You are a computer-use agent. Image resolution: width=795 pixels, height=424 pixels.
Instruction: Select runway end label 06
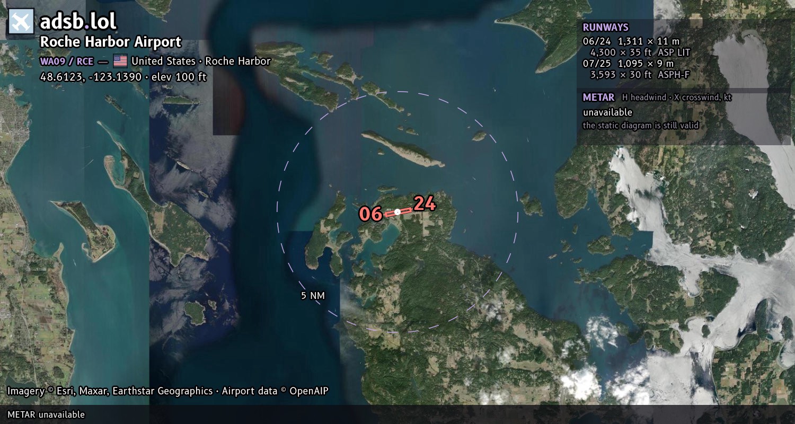370,214
